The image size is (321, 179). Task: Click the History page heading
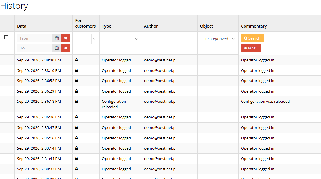point(14,6)
